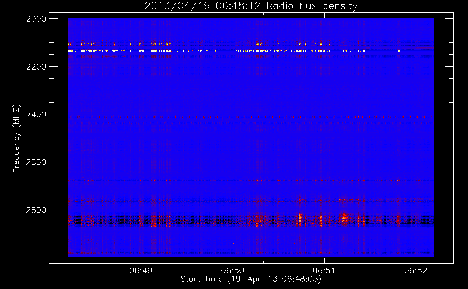
Task: Click the 06:51 time tick label
Action: pos(324,271)
